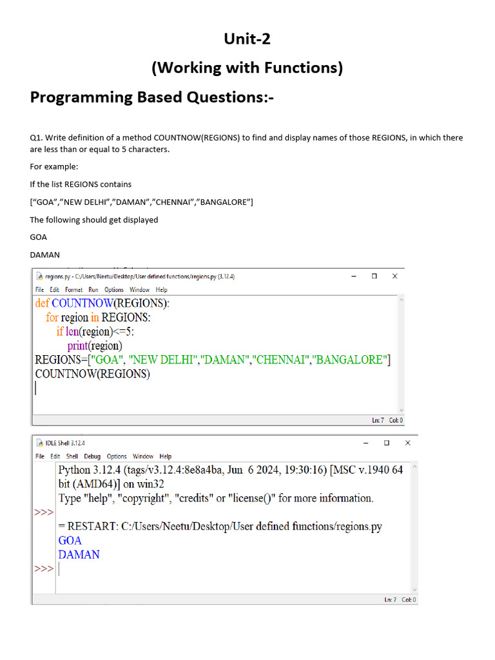The width and height of the screenshot is (495, 660).
Task: Minimize the IDLE Shell window
Action: click(366, 443)
